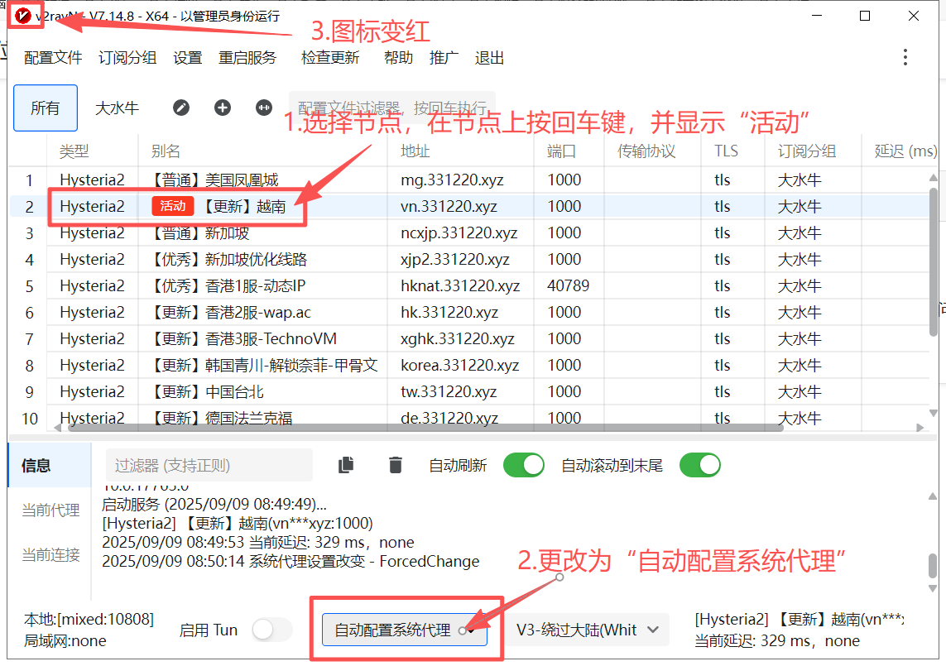The height and width of the screenshot is (666, 946).
Task: Open the vertical three-dot more menu
Action: pyautogui.click(x=905, y=57)
